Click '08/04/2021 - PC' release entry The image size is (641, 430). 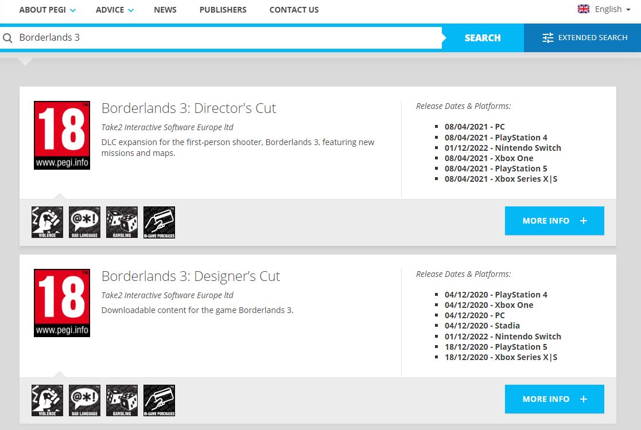(475, 127)
